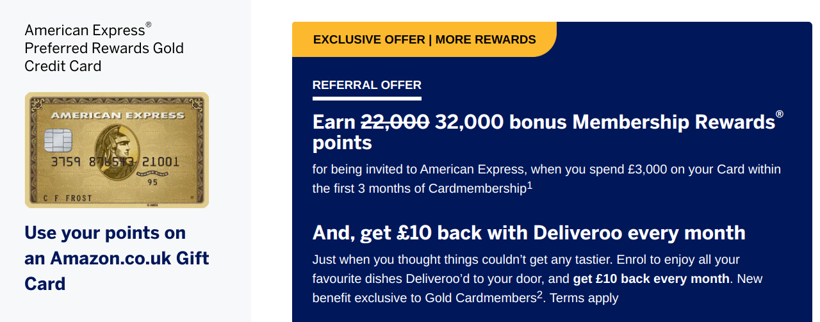The width and height of the screenshot is (820, 322).
Task: Click the registered symbol after Membership Rewards
Action: pos(779,114)
